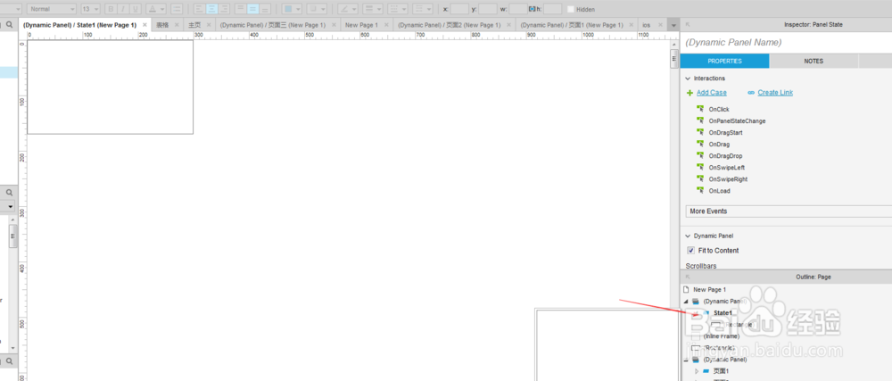
Task: Align text right
Action: tap(224, 9)
